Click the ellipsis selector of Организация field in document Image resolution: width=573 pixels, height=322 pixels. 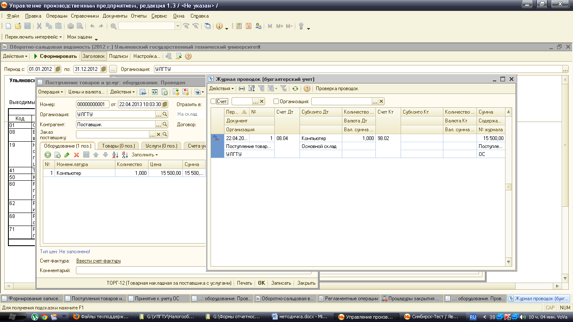(x=159, y=114)
